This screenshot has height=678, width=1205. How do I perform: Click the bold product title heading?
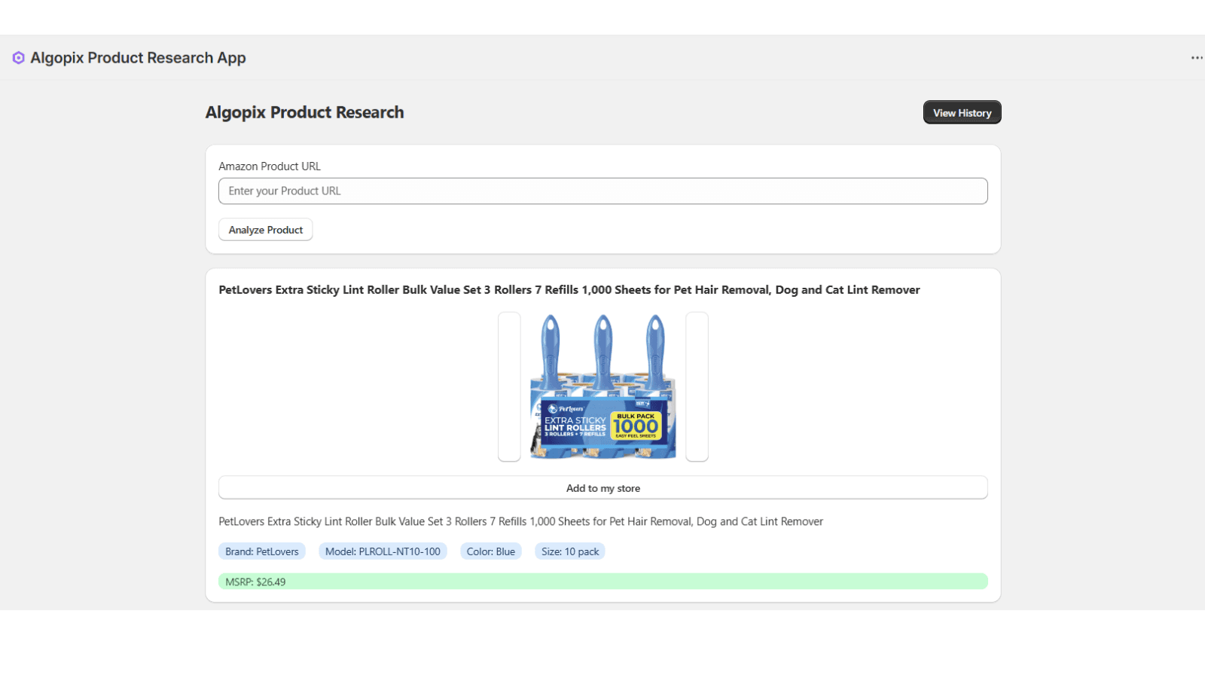569,290
